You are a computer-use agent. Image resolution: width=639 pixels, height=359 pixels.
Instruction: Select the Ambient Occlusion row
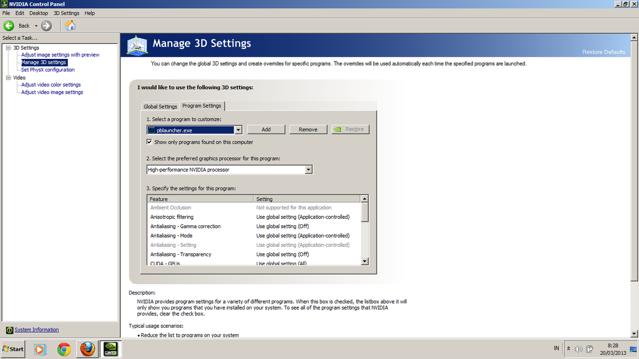tap(254, 207)
